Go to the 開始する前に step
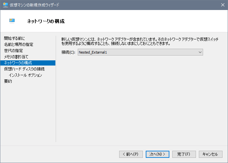This screenshot has height=163, width=228. pos(15,38)
